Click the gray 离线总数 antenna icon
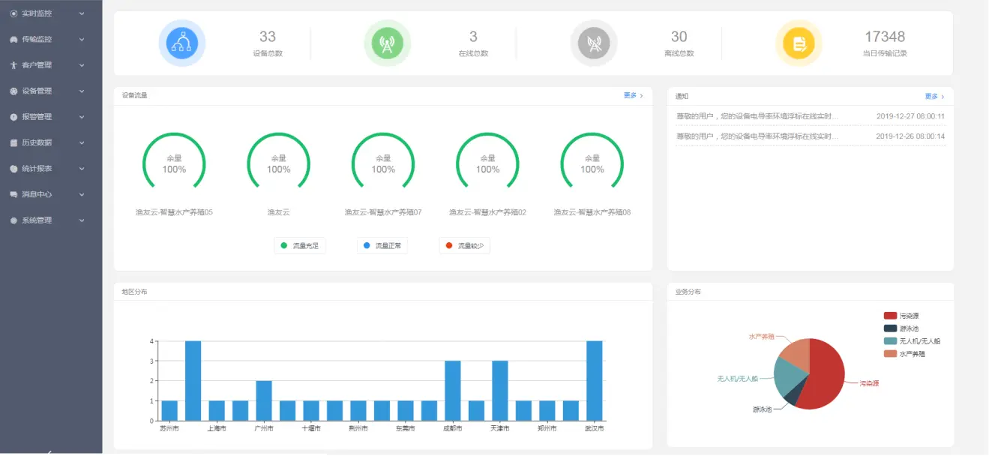989x456 pixels. 593,43
